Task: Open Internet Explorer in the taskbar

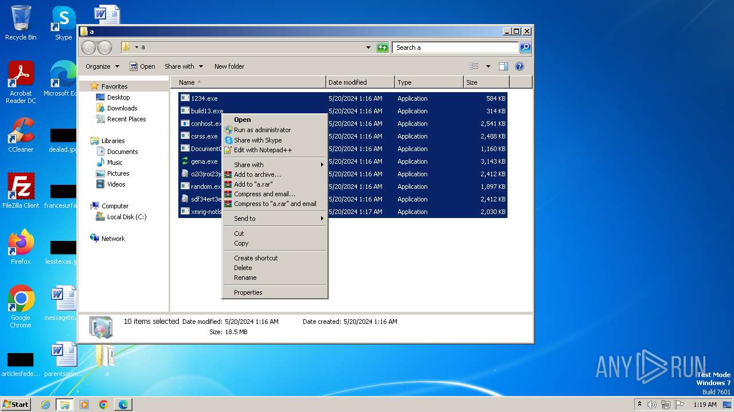Action: coord(45,405)
